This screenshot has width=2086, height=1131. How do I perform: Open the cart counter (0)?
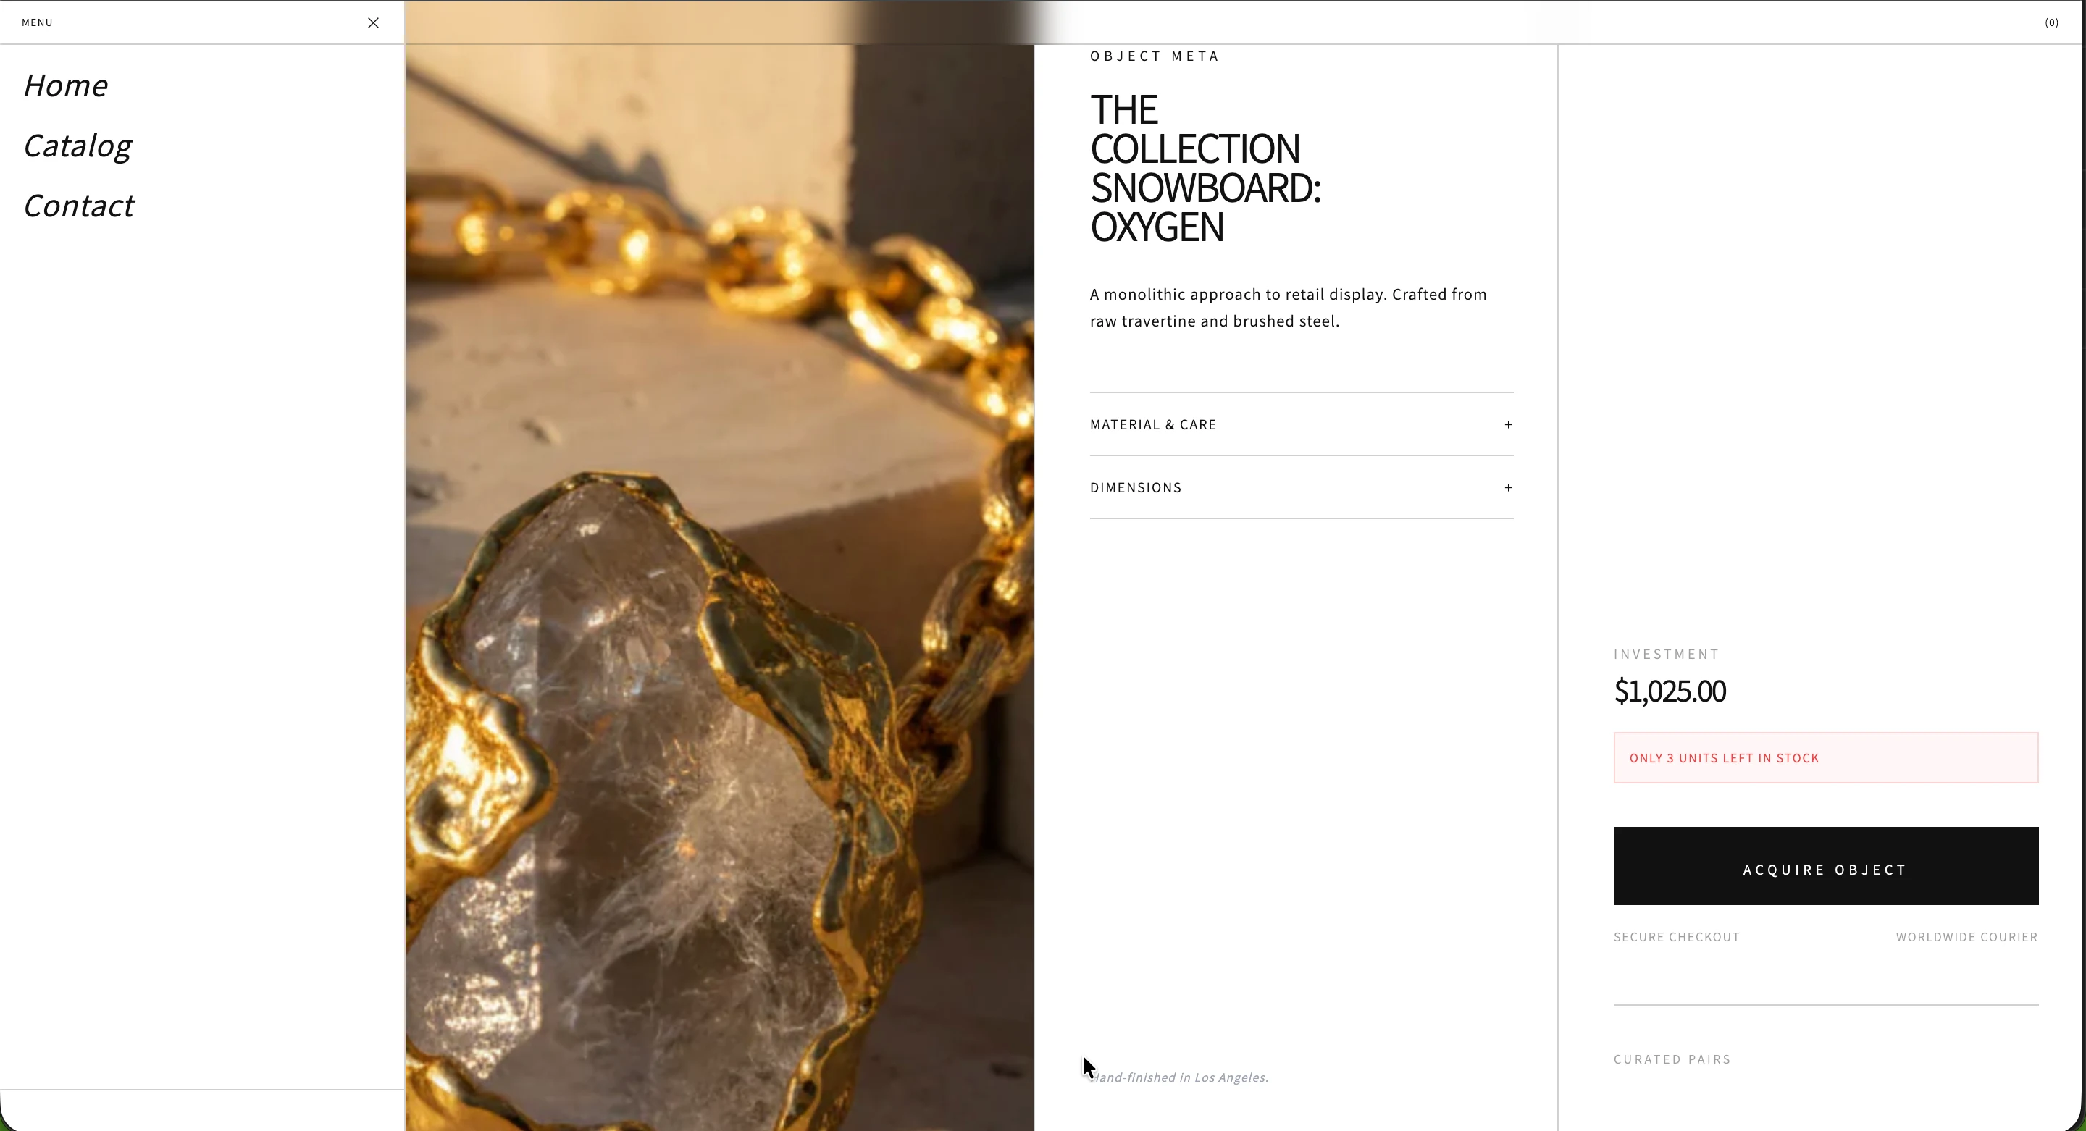(x=2051, y=22)
